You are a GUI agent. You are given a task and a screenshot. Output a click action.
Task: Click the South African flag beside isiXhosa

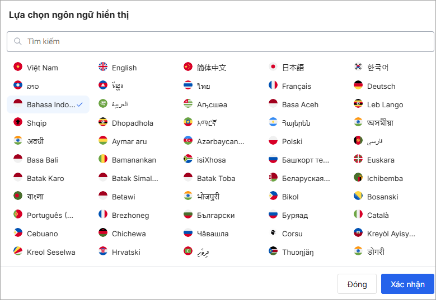[188, 159]
